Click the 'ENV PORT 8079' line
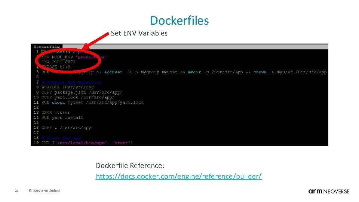 58,62
